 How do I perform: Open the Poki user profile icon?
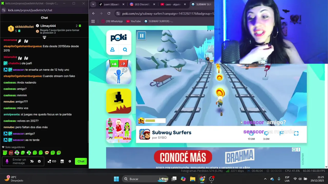[112, 50]
